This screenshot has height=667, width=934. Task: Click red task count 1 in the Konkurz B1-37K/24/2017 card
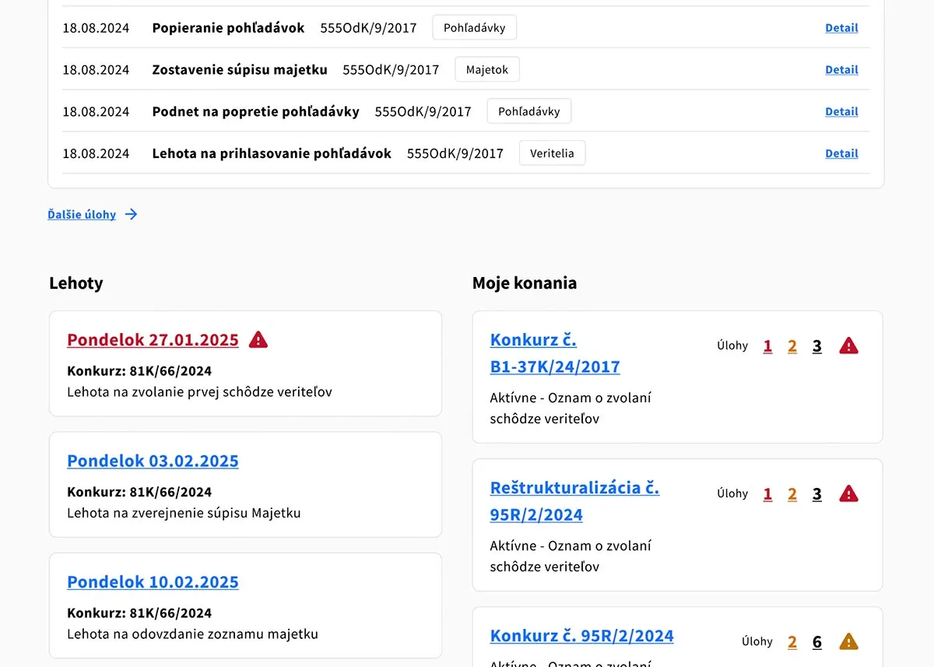(x=767, y=346)
